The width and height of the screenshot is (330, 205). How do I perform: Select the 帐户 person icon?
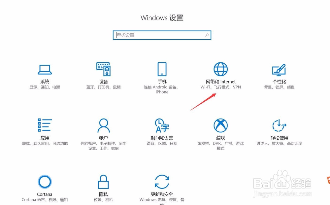[104, 125]
